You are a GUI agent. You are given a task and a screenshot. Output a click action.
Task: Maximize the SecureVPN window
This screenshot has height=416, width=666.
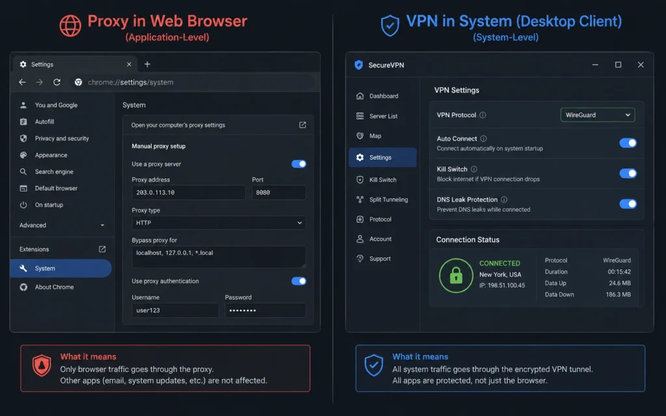[618, 64]
